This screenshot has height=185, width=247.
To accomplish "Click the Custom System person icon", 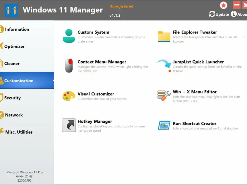I will 69,36.
